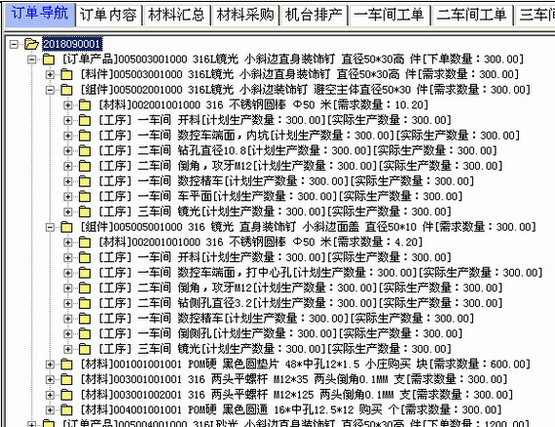Select 材料 POM硬 黑色圆垫片 row
The width and height of the screenshot is (555, 427).
pos(305,364)
